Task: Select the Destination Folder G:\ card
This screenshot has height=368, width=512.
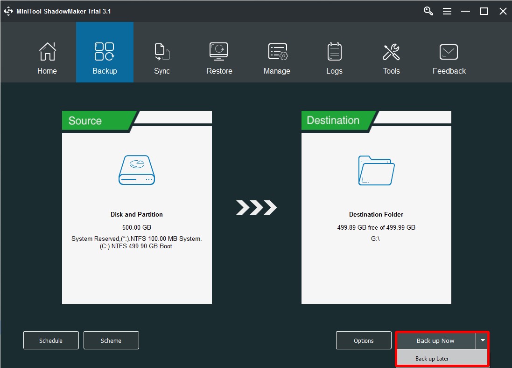Action: tap(376, 207)
